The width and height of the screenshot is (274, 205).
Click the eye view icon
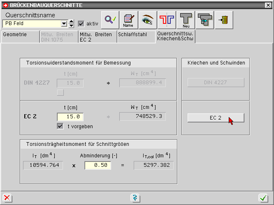click(148, 19)
